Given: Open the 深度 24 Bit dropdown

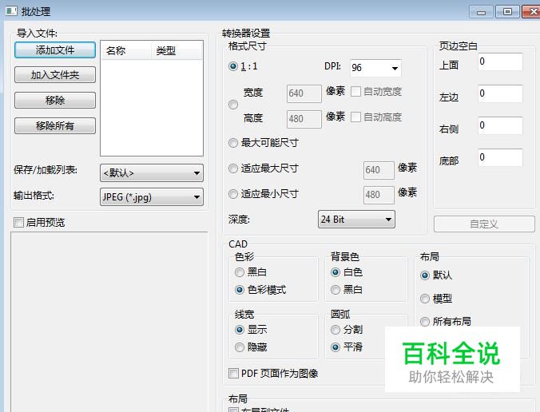Looking at the screenshot, I should 356,220.
